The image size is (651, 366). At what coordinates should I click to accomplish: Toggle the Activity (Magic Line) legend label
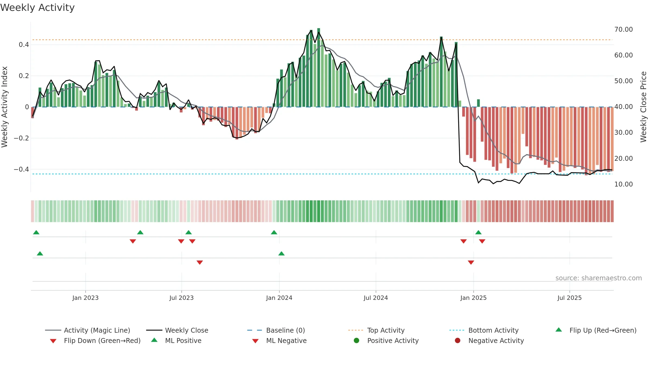click(97, 330)
